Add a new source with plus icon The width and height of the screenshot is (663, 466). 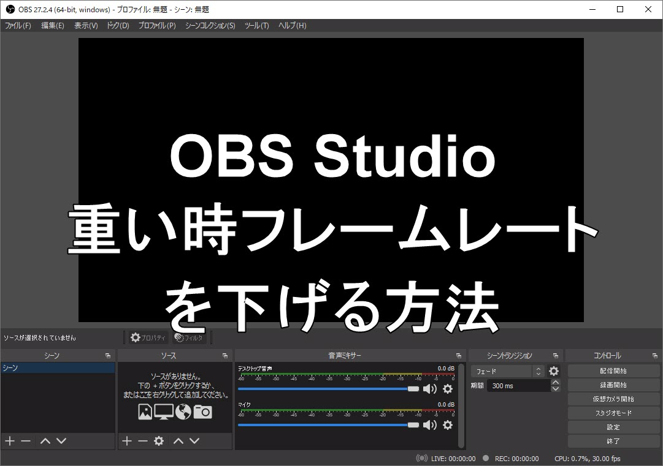point(127,441)
